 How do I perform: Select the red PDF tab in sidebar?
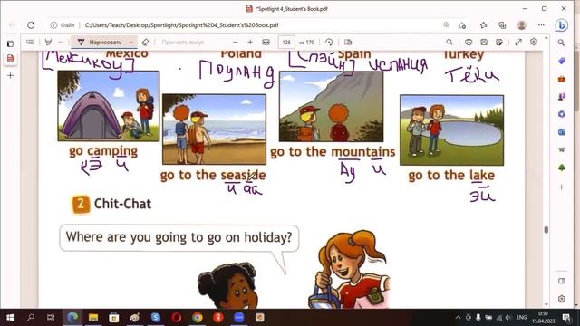coord(10,58)
